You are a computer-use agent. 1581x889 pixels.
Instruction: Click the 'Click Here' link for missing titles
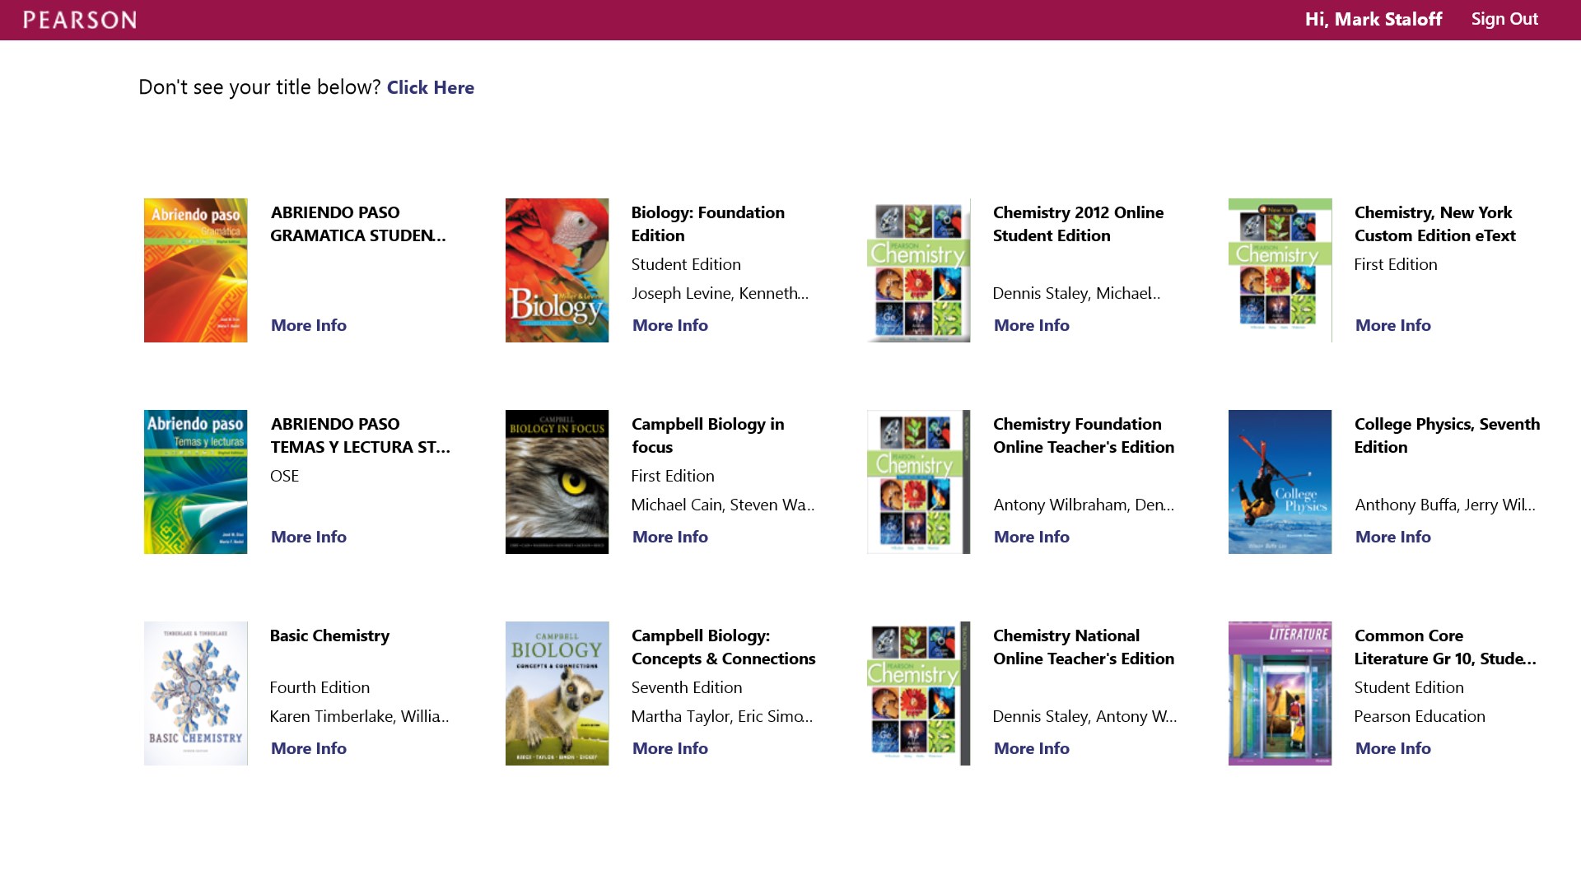point(431,87)
